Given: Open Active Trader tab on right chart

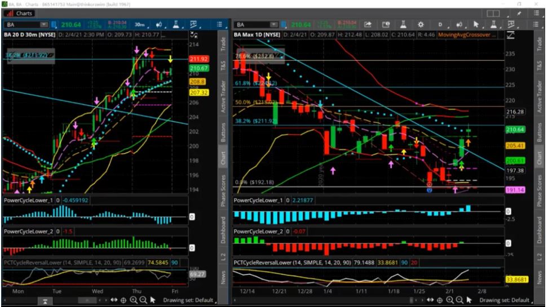Looking at the screenshot, I should tap(539, 96).
